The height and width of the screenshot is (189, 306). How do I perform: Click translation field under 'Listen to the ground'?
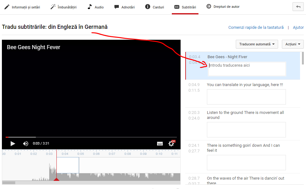246,130
